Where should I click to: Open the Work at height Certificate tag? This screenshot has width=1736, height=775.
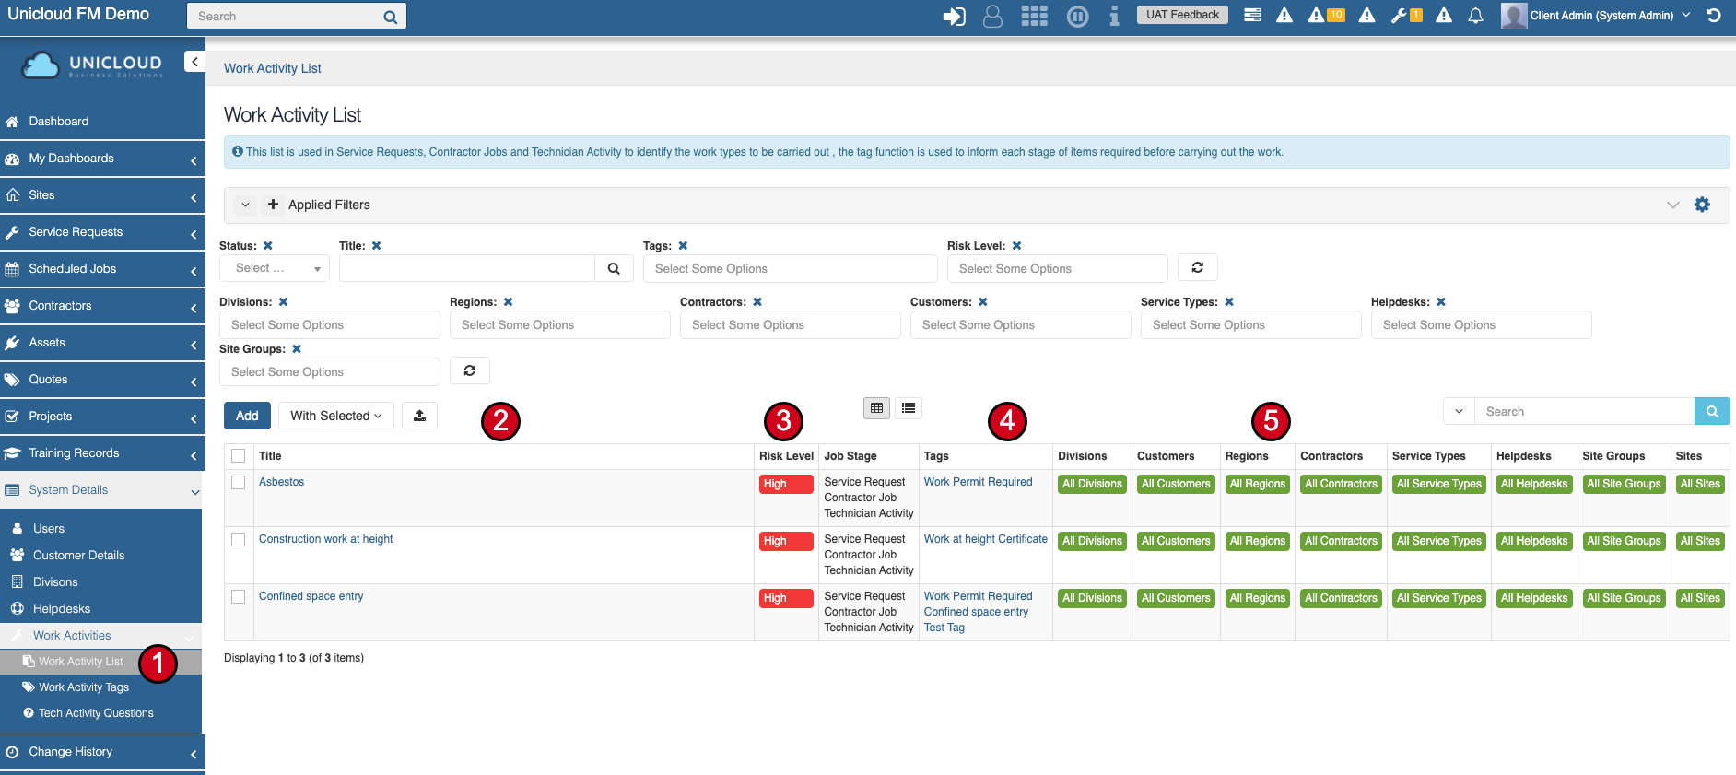coord(985,539)
